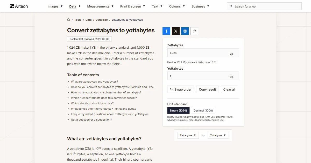Expand the Text menu arrow
Screen dimensions: 311x163
coord(161,6)
